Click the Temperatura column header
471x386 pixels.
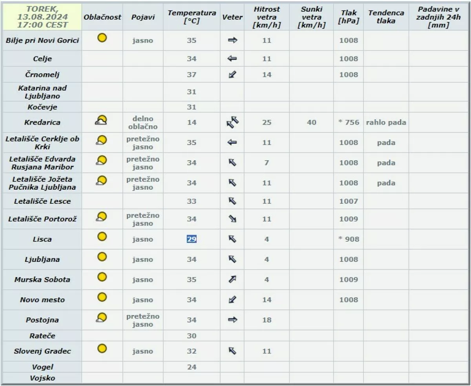pos(192,17)
